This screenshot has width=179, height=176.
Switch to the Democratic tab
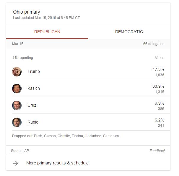coord(129,32)
